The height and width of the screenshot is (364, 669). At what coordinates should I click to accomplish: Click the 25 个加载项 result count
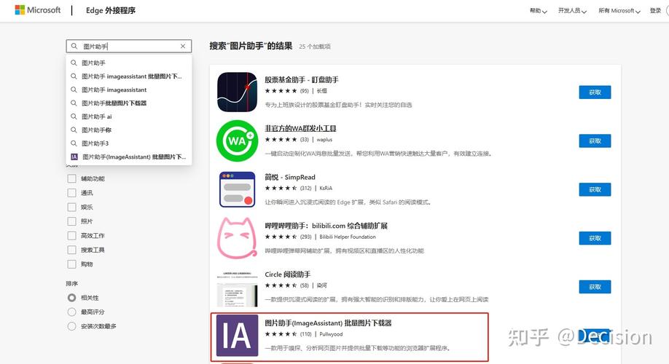click(x=315, y=47)
